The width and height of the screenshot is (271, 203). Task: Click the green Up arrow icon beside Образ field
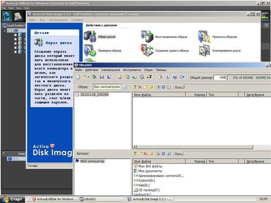pos(135,87)
